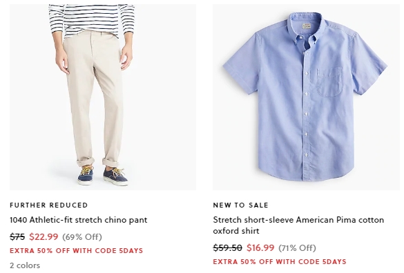Open the blue oxford shirt product photo
Image resolution: width=404 pixels, height=273 pixels.
[306, 97]
